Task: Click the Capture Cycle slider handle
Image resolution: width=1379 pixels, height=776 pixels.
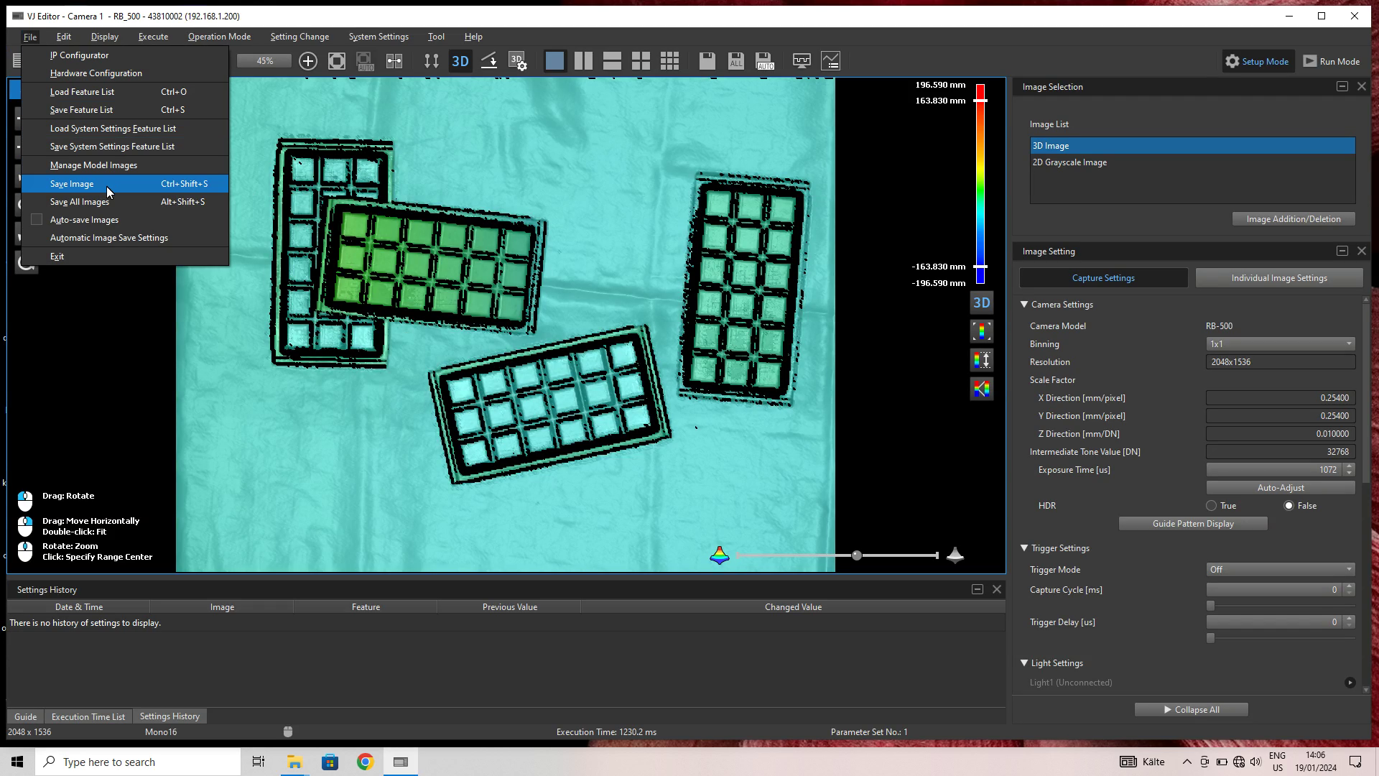Action: (x=1211, y=606)
